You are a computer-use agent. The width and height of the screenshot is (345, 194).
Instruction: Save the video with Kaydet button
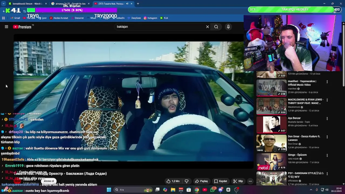(220, 181)
